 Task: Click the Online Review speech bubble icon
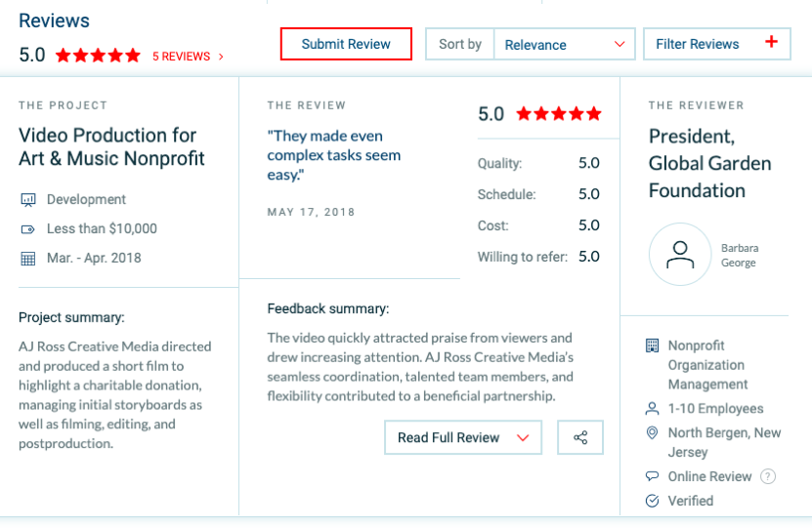(653, 476)
